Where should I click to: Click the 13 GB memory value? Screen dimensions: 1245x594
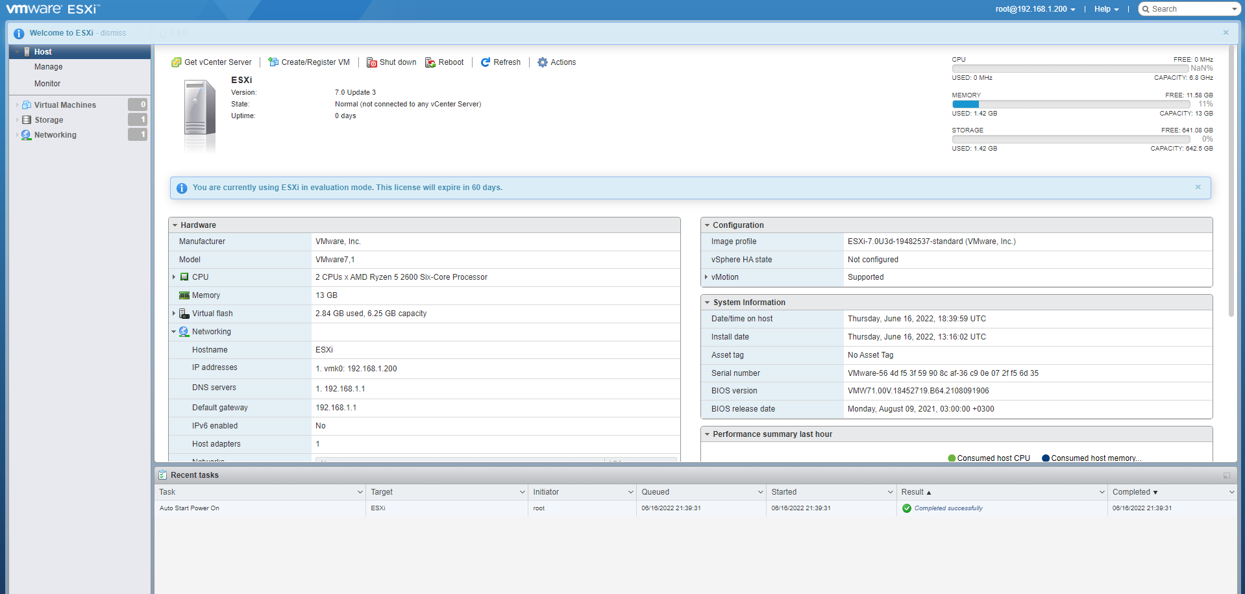(327, 295)
